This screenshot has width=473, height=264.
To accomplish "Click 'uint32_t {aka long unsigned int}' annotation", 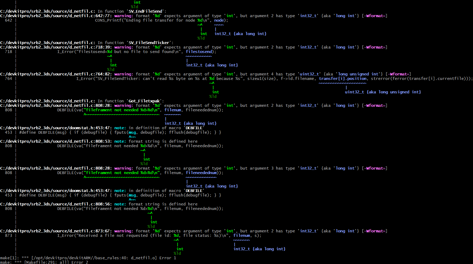I will (383, 92).
